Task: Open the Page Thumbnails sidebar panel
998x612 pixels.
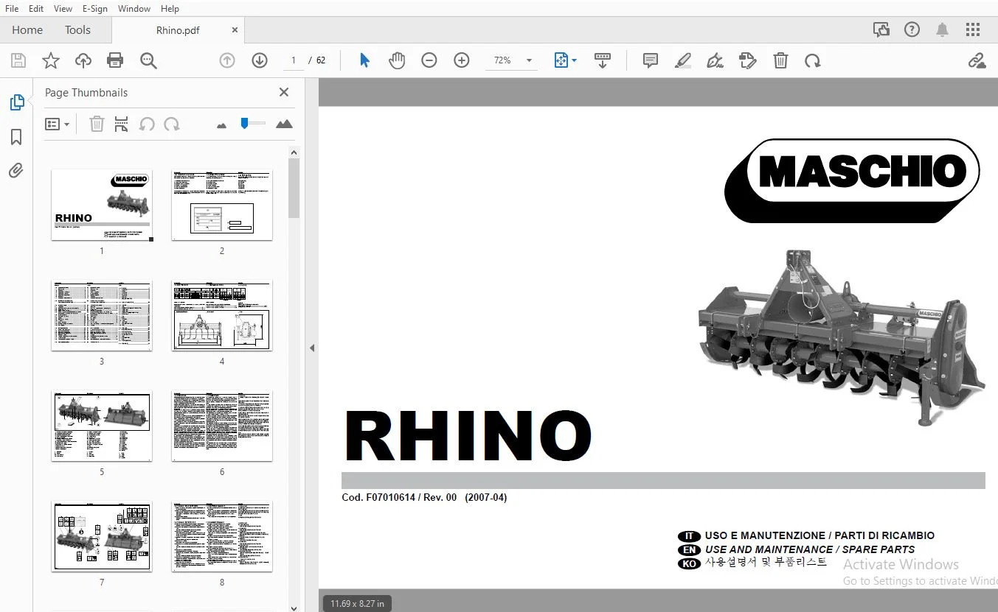Action: [16, 102]
